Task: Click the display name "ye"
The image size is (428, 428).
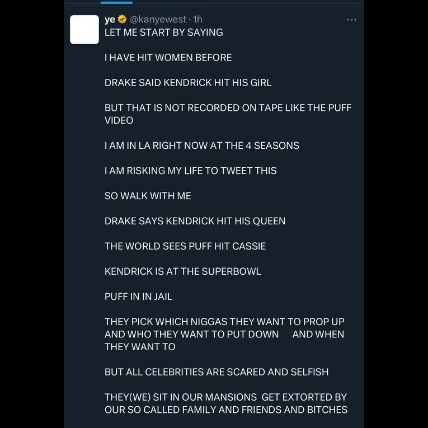Action: click(110, 20)
